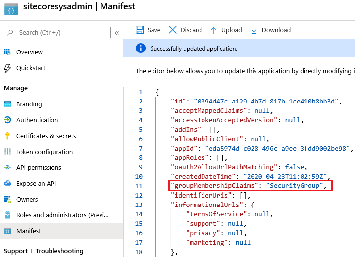The height and width of the screenshot is (257, 355).
Task: Click the Discard X icon
Action: pos(172,30)
